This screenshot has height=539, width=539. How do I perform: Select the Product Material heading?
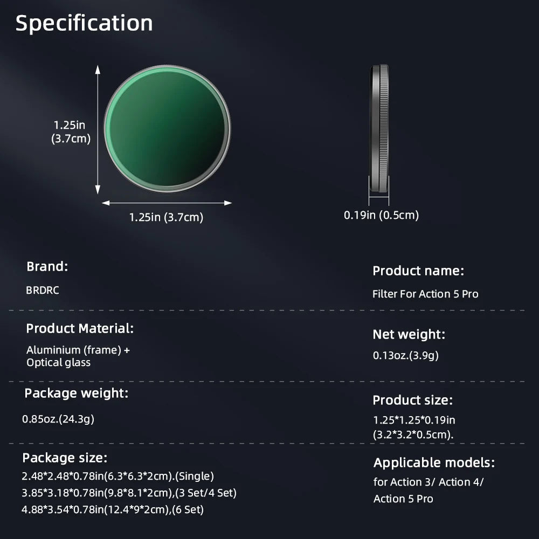tap(80, 328)
